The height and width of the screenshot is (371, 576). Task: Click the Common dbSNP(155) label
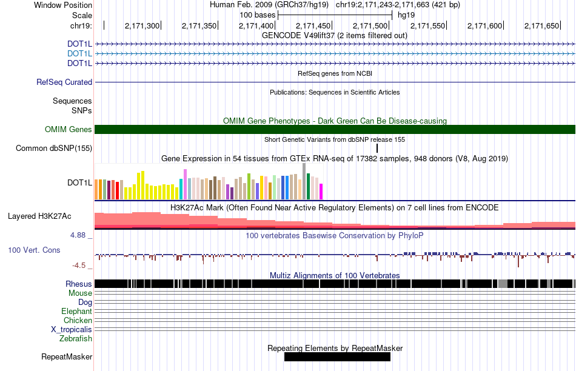[53, 149]
